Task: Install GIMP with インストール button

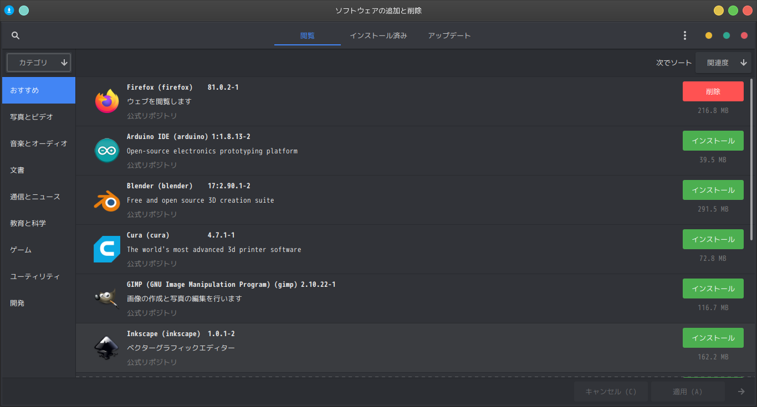Action: pyautogui.click(x=713, y=288)
